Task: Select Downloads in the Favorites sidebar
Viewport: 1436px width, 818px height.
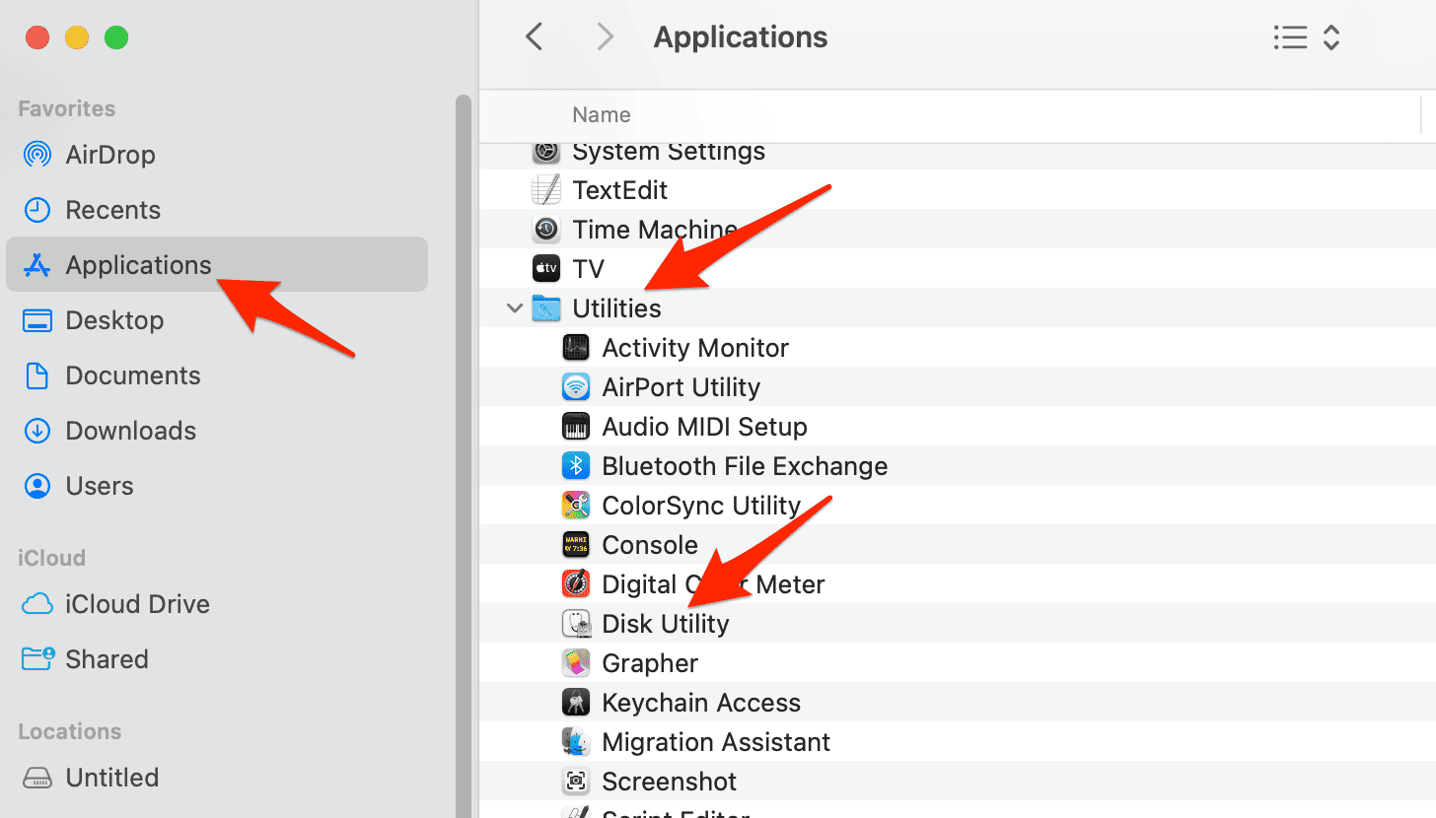Action: point(130,431)
